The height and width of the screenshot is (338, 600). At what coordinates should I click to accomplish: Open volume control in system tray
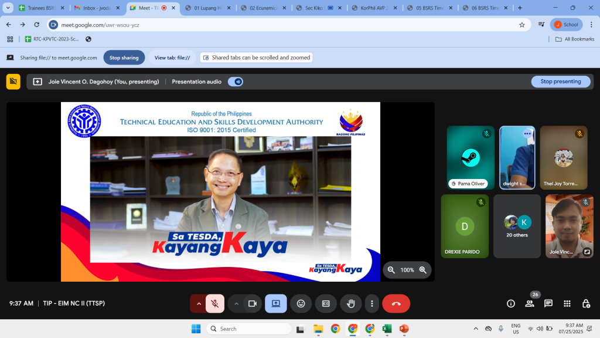pos(540,329)
